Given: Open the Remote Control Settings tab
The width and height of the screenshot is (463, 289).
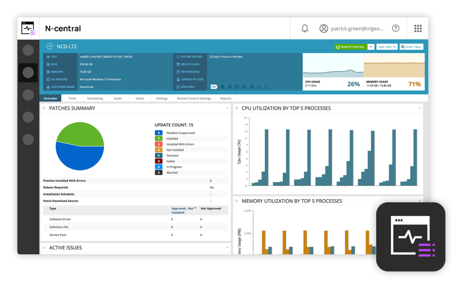Looking at the screenshot, I should tap(194, 98).
